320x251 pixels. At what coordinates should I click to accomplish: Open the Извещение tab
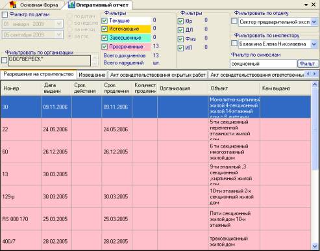coord(92,75)
